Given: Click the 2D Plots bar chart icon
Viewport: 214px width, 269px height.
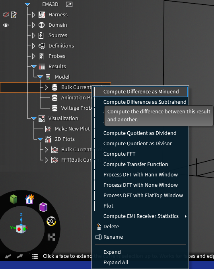Looking at the screenshot, I should pos(48,139).
